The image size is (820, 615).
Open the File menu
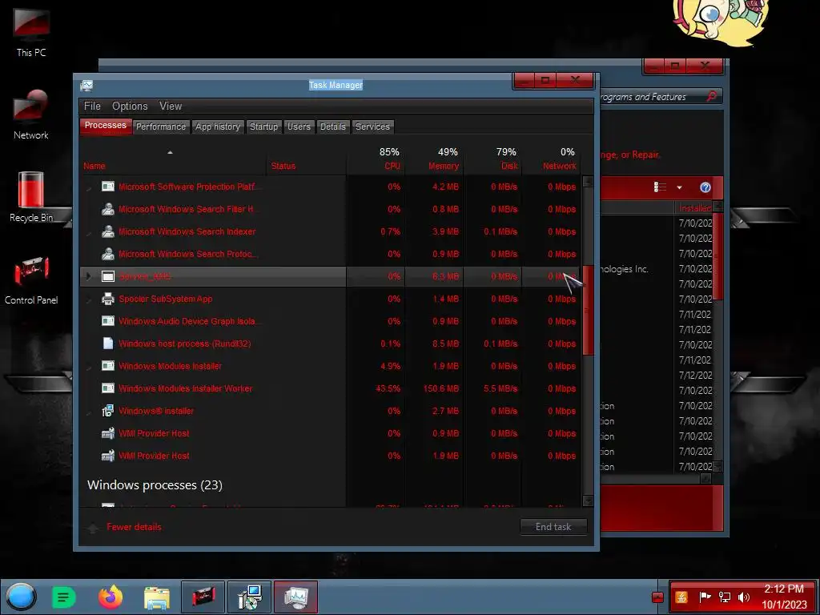(x=92, y=107)
